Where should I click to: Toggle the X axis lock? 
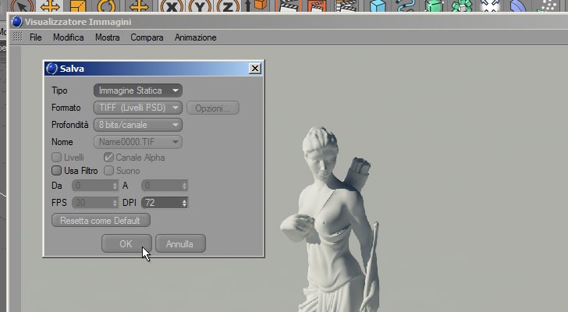point(172,5)
